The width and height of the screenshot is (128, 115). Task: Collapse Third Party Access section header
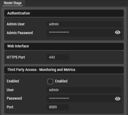64,70
